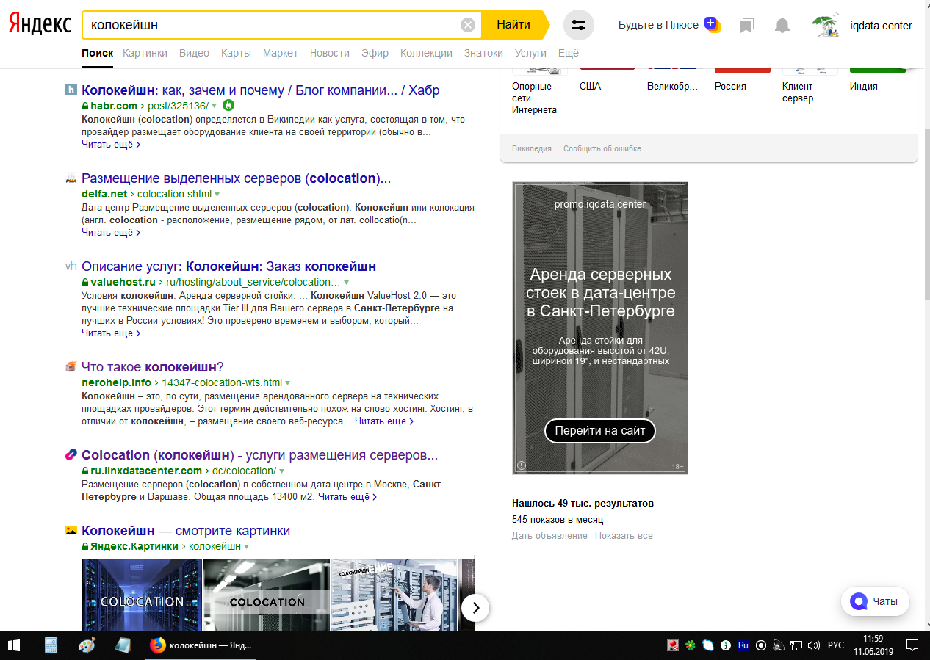Viewport: 930px width, 660px height.
Task: Click the delfa.net favicon icon
Action: tap(71, 178)
